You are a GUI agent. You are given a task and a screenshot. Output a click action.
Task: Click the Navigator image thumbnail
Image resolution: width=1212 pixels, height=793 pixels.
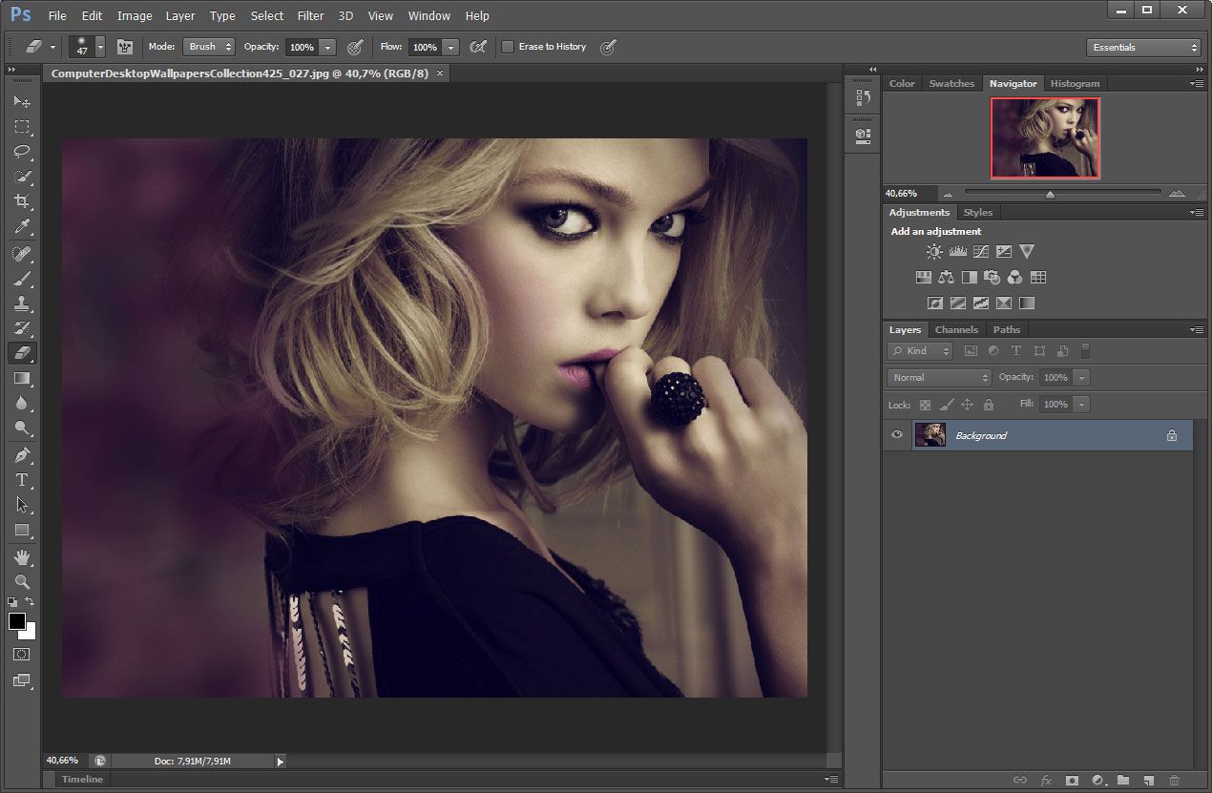coord(1045,138)
